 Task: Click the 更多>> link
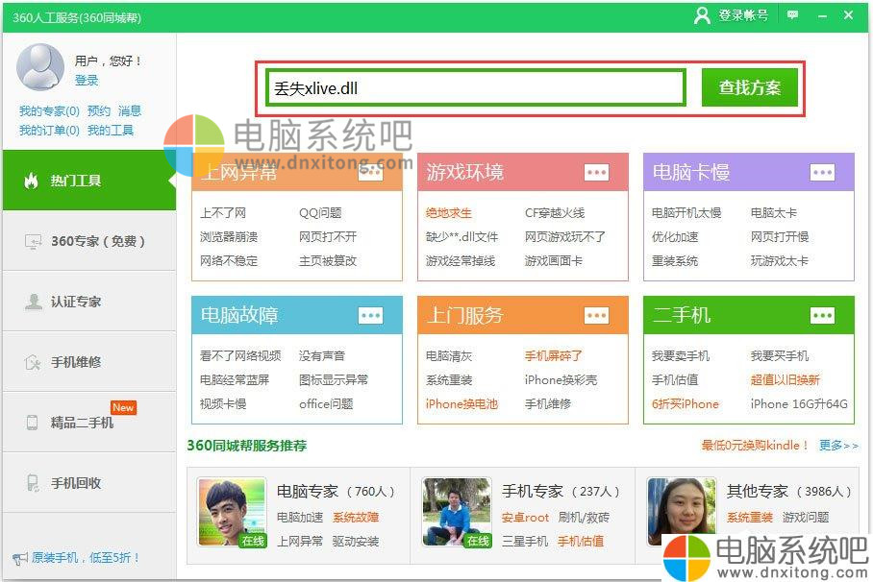tap(838, 445)
